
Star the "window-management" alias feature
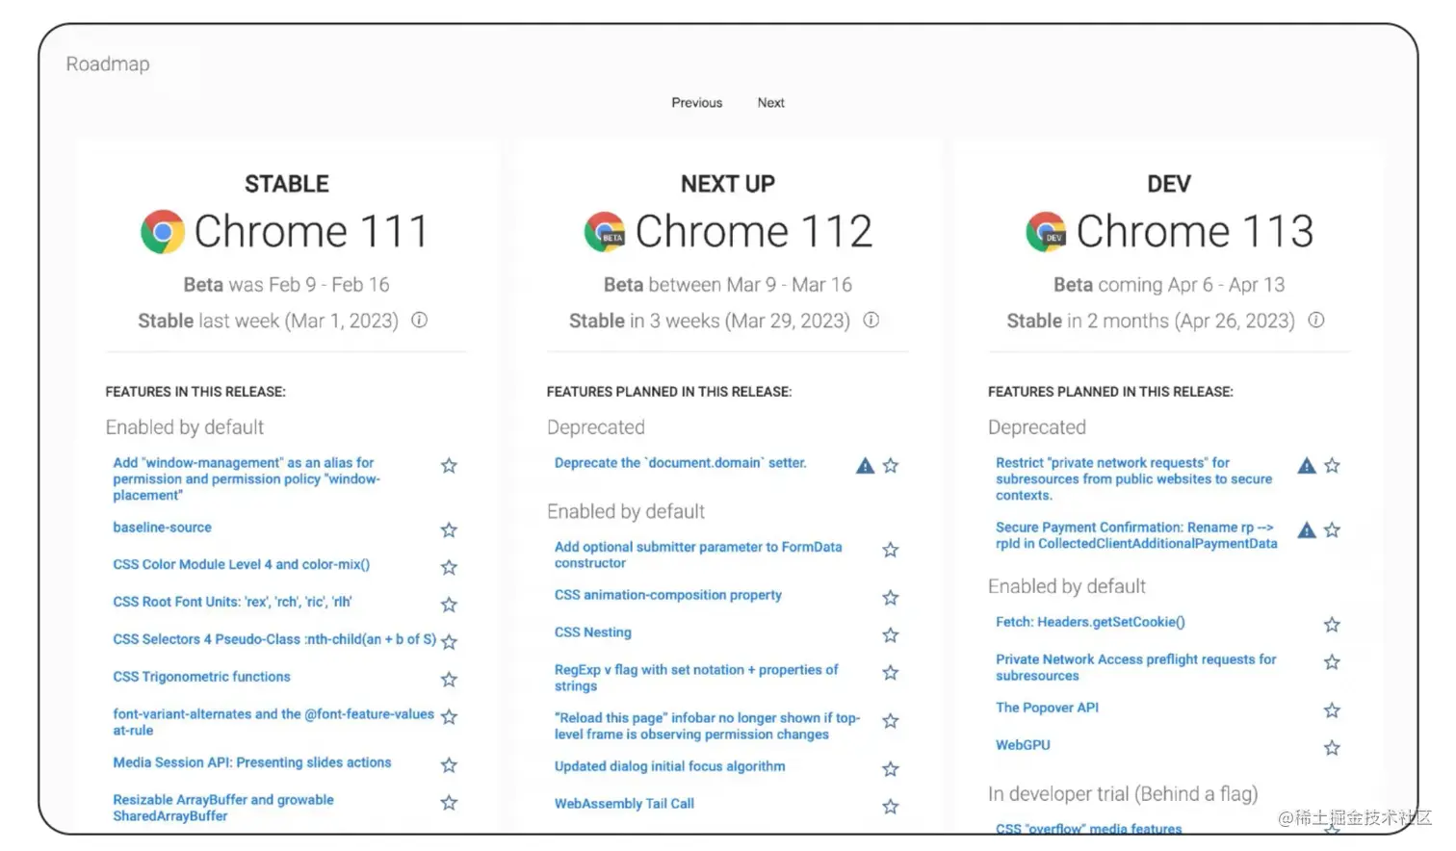pyautogui.click(x=449, y=466)
